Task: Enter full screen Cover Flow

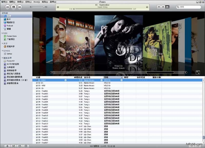Action: (x=198, y=73)
